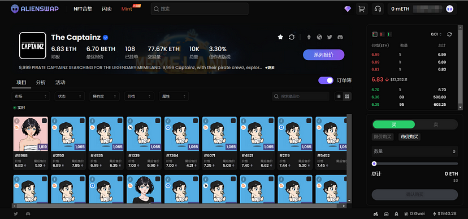Check the select box on item #8968

click(44, 120)
